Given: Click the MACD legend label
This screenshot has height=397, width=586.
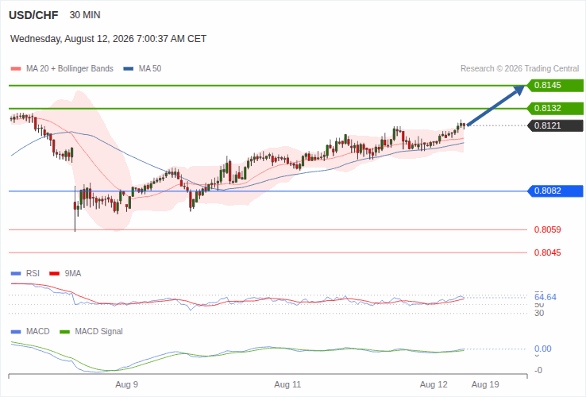Looking at the screenshot, I should pyautogui.click(x=38, y=332).
